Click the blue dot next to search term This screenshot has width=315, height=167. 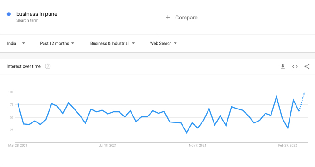pos(9,14)
